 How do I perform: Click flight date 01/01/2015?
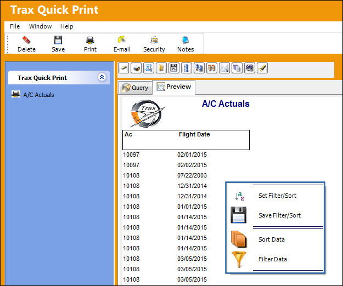click(x=192, y=207)
